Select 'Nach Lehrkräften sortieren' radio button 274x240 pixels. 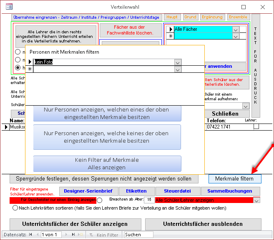[x=15, y=208]
